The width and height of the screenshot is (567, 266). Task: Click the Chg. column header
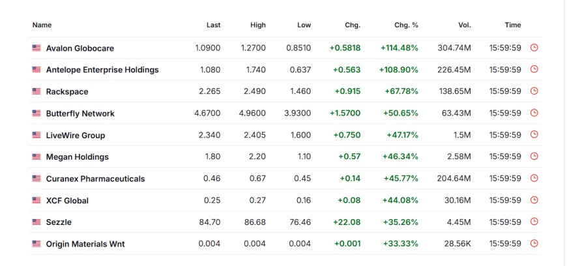pos(353,25)
